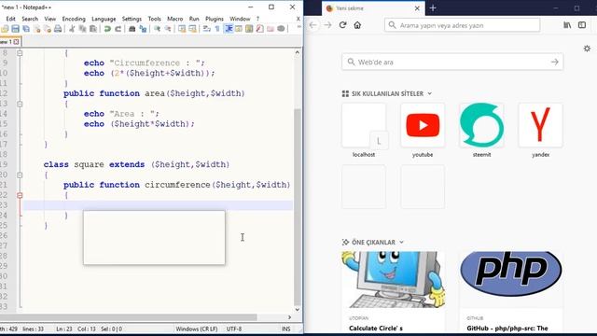This screenshot has height=336, width=597.
Task: Click Windows (CR LF) in status bar
Action: [197, 329]
